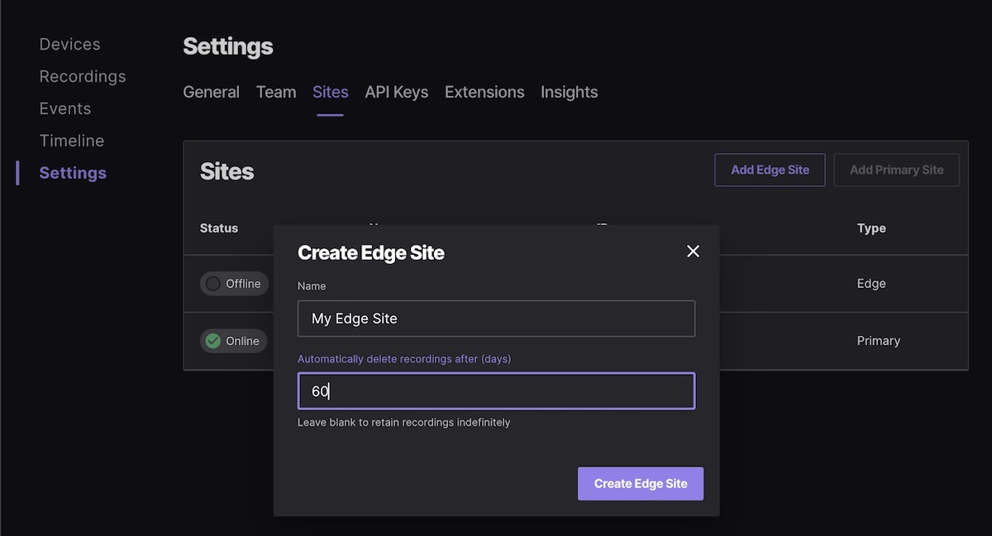The height and width of the screenshot is (536, 992).
Task: Open the API Keys tab
Action: tap(396, 92)
